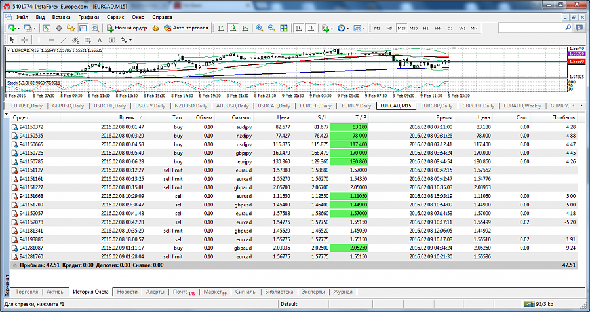Click the new chart icon

(12, 28)
